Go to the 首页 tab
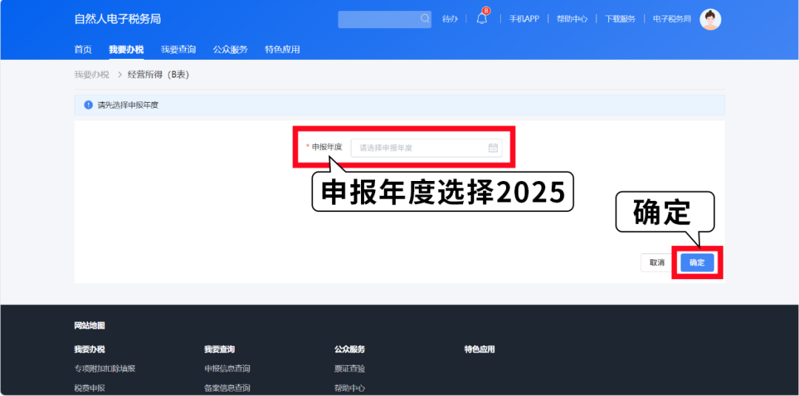Image resolution: width=799 pixels, height=396 pixels. pyautogui.click(x=83, y=49)
